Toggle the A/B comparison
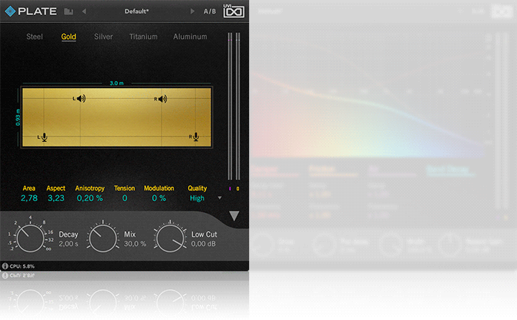The width and height of the screenshot is (517, 320). (x=210, y=11)
